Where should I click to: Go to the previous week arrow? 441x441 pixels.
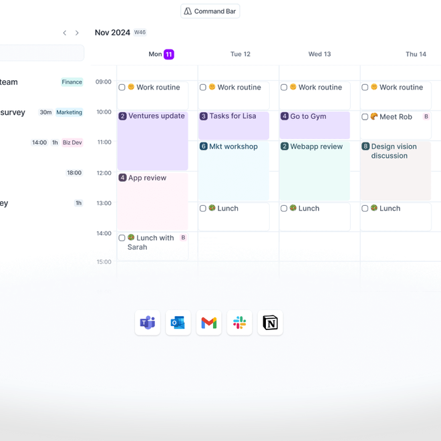pyautogui.click(x=65, y=33)
